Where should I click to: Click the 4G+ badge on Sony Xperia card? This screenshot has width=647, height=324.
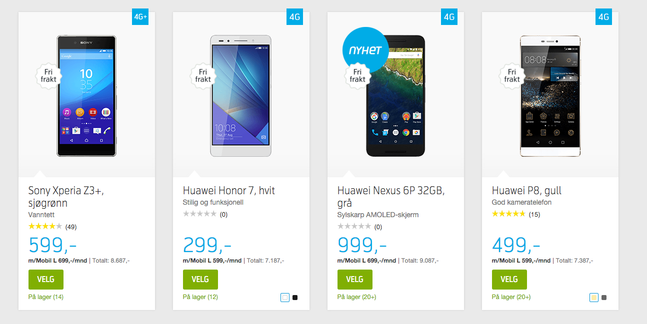pyautogui.click(x=140, y=16)
